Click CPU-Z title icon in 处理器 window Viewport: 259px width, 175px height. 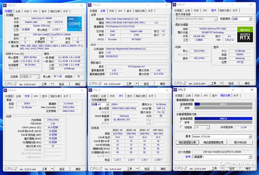5,6
